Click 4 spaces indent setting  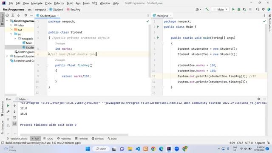click(x=260, y=143)
